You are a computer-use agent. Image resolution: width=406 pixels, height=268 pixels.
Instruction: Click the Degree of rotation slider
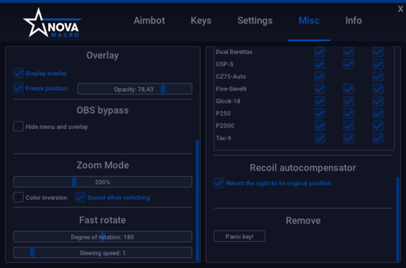tap(103, 237)
